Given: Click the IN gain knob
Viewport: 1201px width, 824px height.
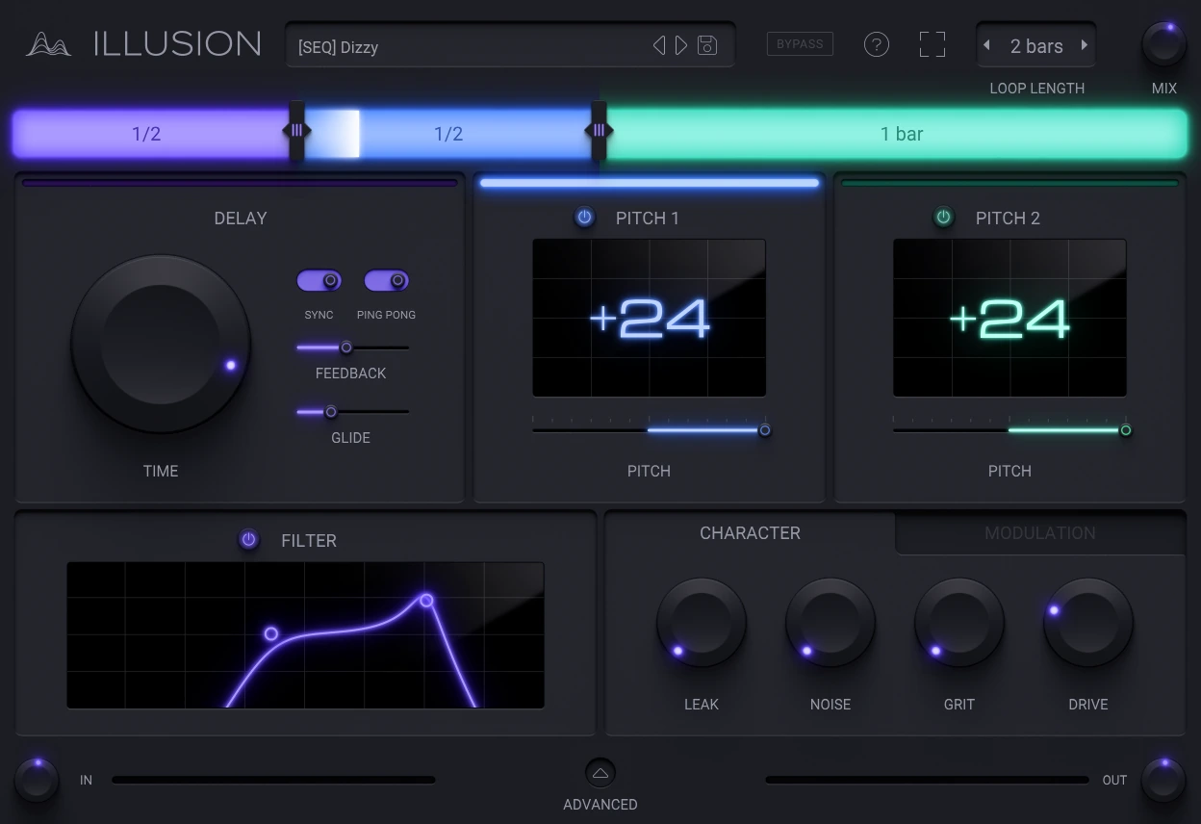Looking at the screenshot, I should 38,780.
